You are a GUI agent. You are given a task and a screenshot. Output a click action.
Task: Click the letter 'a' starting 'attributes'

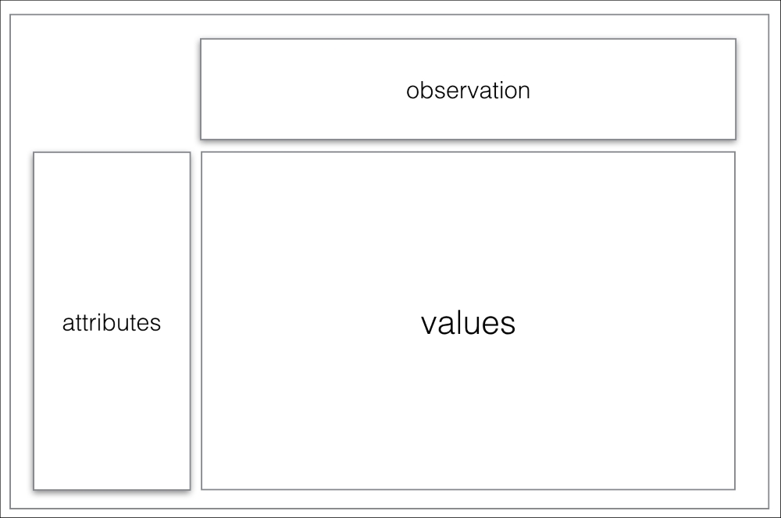click(68, 325)
